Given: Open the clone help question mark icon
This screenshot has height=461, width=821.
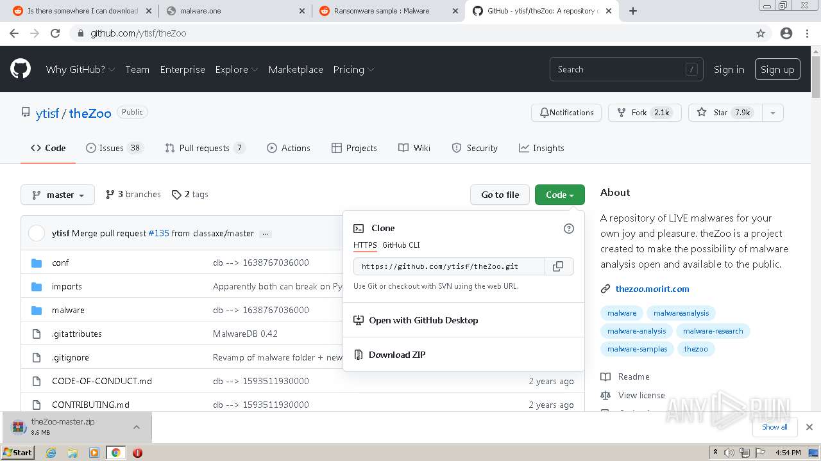Looking at the screenshot, I should tap(568, 229).
